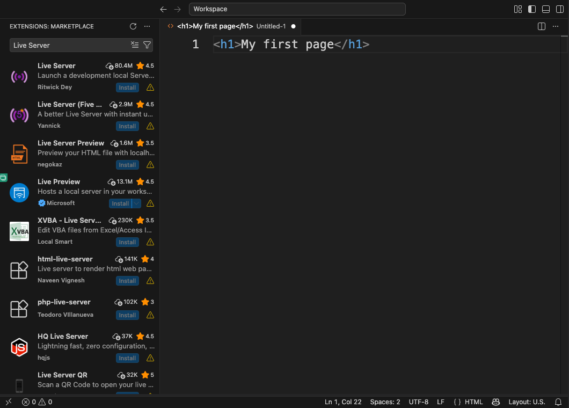
Task: Toggle secondary side bar visibility
Action: click(x=560, y=9)
